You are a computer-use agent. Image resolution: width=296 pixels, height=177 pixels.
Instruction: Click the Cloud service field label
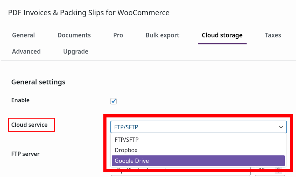pos(29,125)
